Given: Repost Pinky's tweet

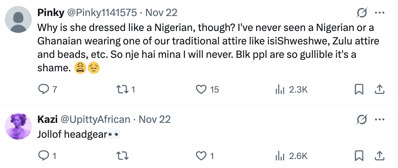Looking at the screenshot, I should 122,89.
